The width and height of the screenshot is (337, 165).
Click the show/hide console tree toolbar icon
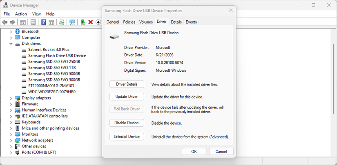click(23, 22)
